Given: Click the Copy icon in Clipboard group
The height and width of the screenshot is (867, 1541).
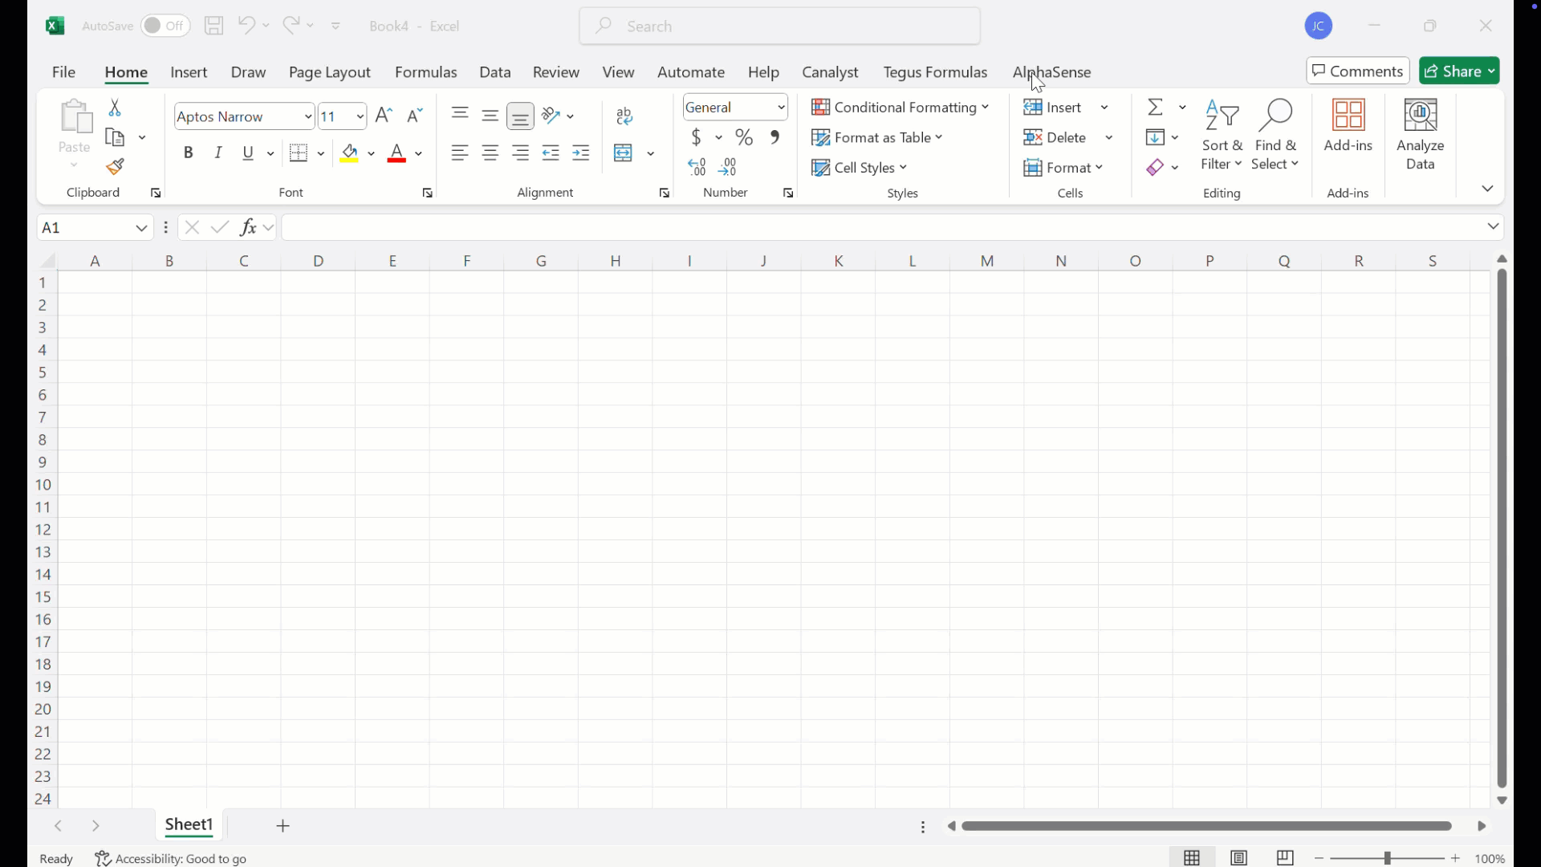Looking at the screenshot, I should (x=116, y=138).
